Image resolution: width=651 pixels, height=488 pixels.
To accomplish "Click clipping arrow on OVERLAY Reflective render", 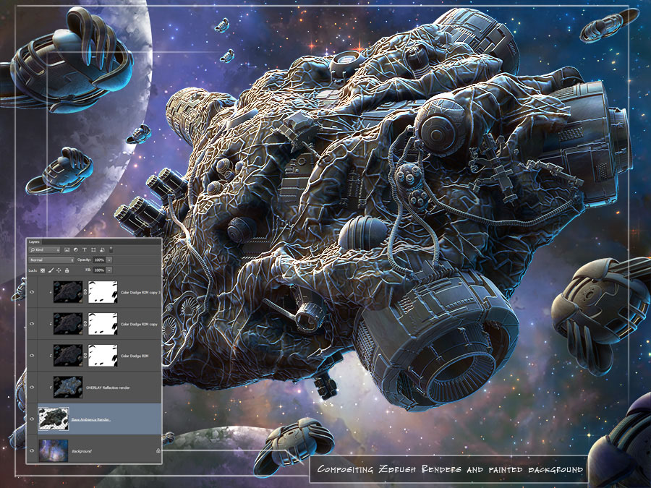I will coord(51,388).
